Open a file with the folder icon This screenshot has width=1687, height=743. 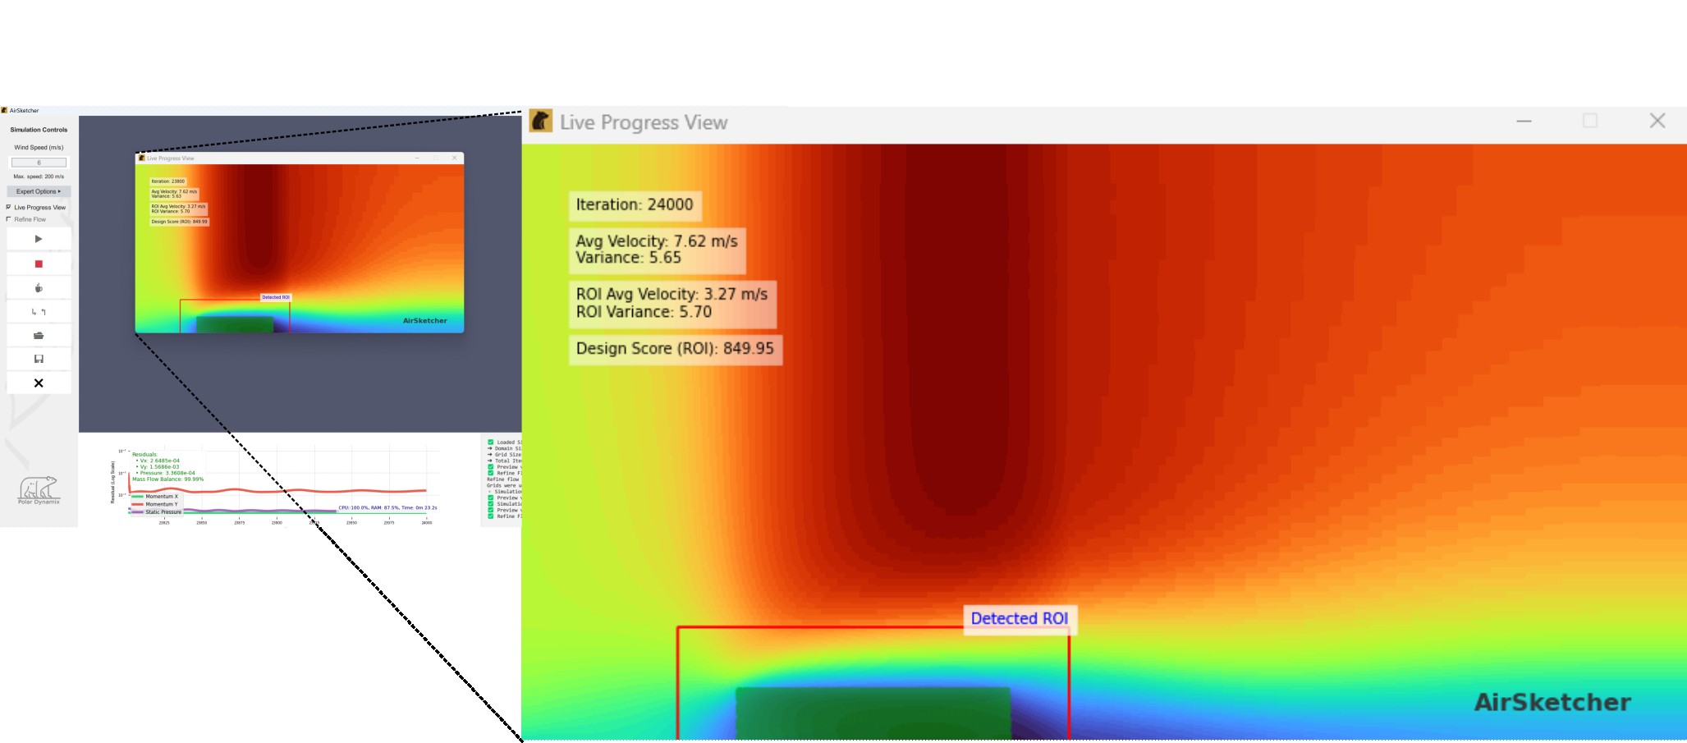[39, 336]
